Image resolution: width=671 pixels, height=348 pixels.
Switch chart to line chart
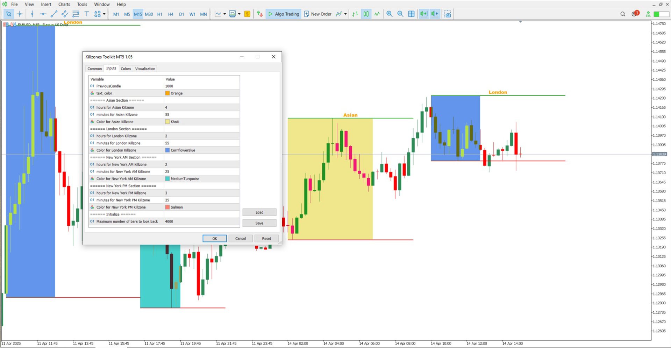(377, 14)
